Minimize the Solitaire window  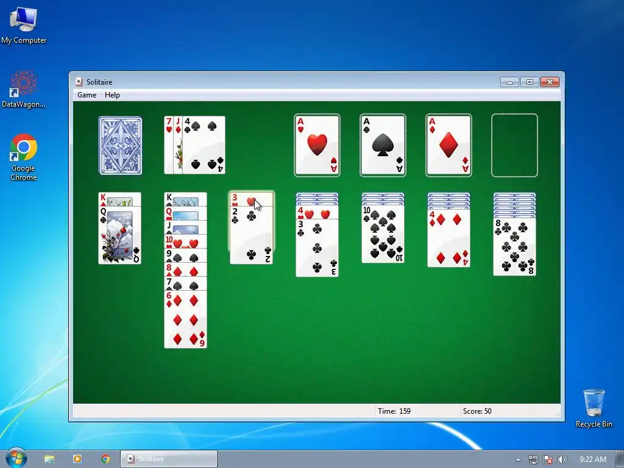(x=510, y=82)
